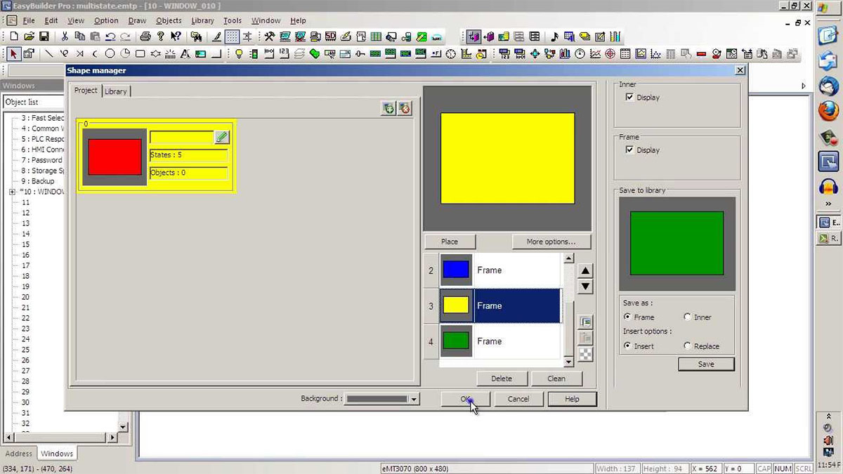Image resolution: width=843 pixels, height=474 pixels.
Task: Click the dialog Help button
Action: click(572, 399)
